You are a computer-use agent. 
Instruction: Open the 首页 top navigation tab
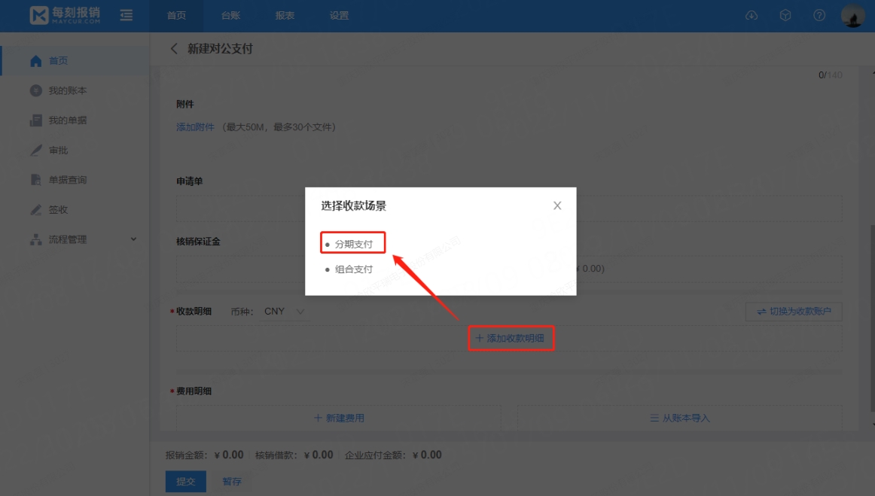(176, 16)
